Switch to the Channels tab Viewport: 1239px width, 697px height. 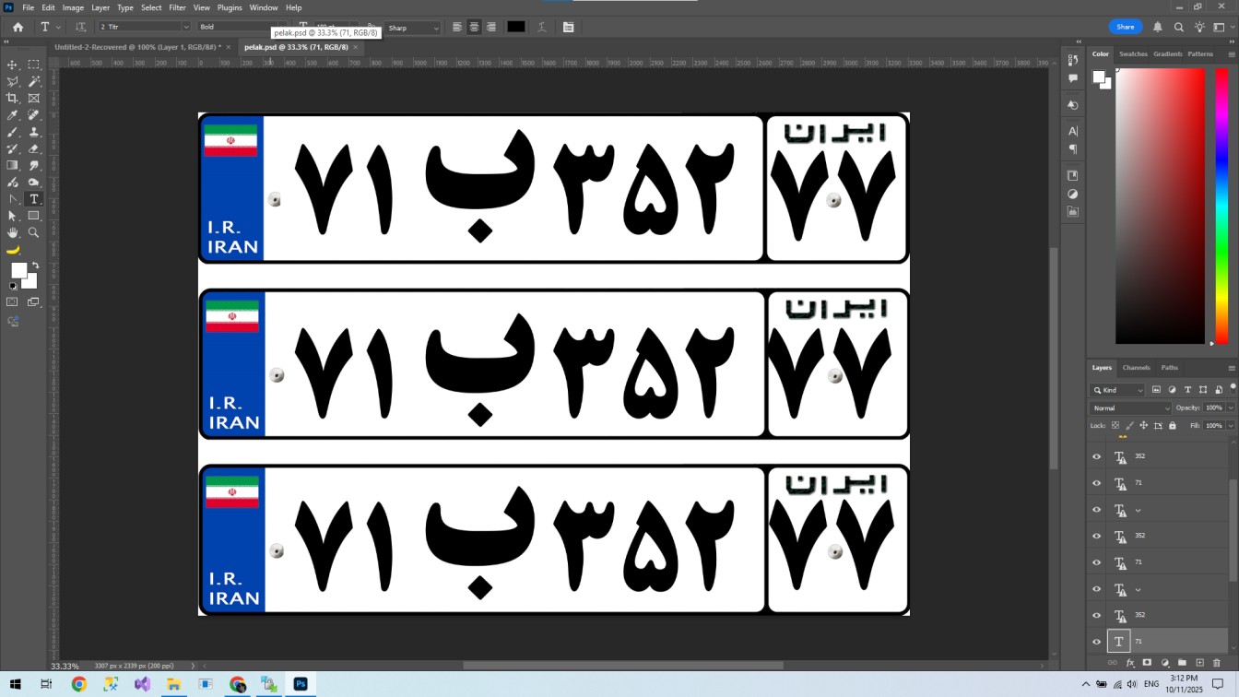1136,368
